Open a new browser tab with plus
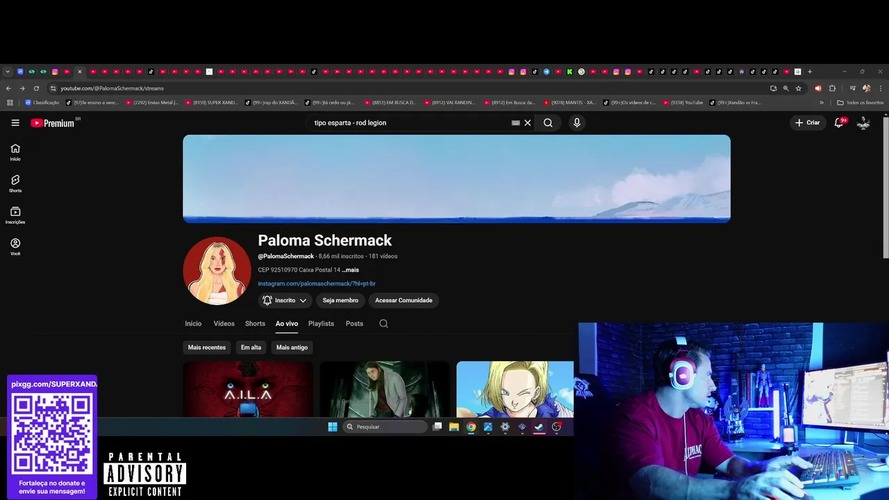The image size is (889, 500). click(810, 72)
